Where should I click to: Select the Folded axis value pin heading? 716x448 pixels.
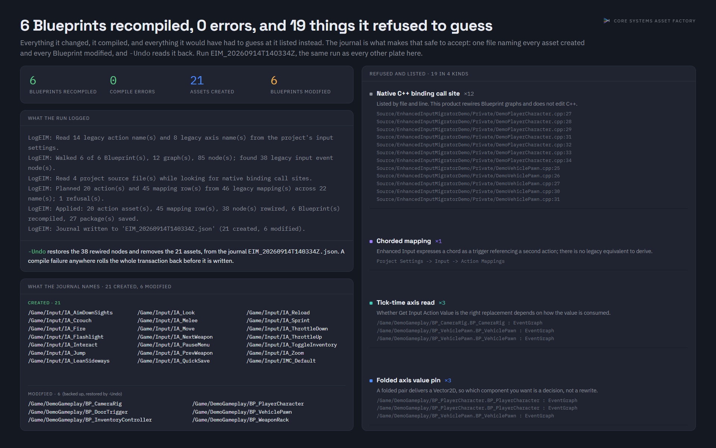point(408,380)
